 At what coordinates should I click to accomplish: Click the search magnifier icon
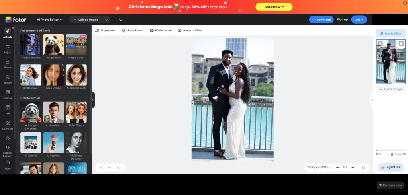pyautogui.click(x=121, y=19)
